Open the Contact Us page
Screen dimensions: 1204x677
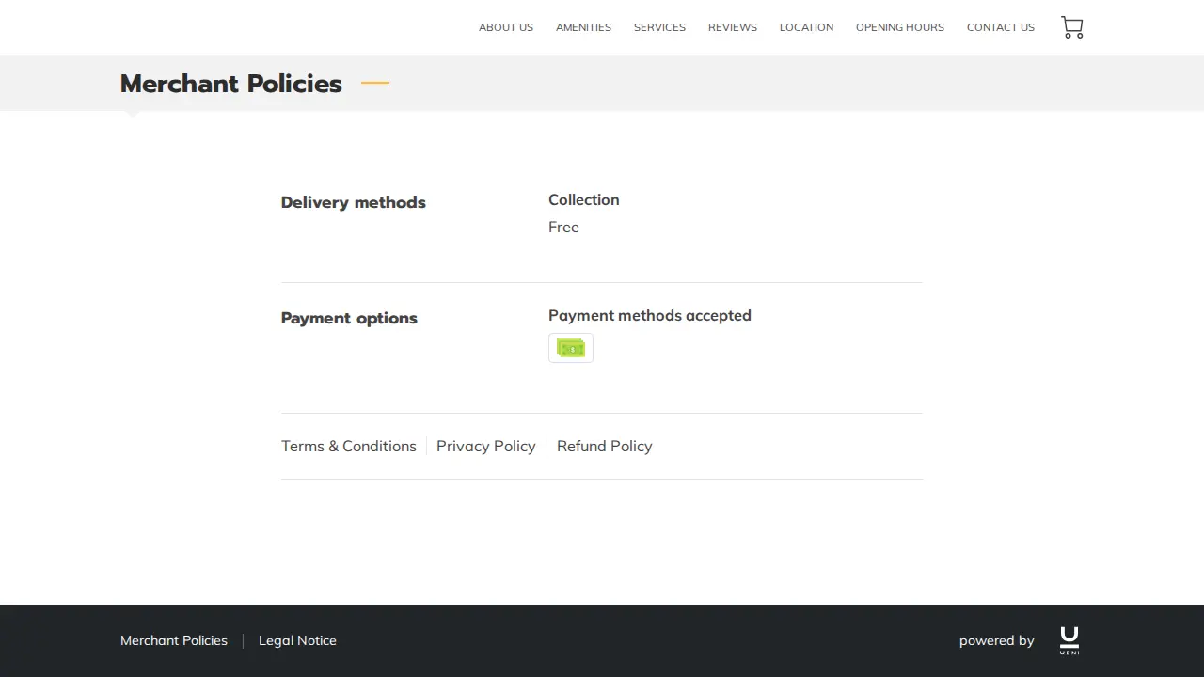click(1001, 27)
